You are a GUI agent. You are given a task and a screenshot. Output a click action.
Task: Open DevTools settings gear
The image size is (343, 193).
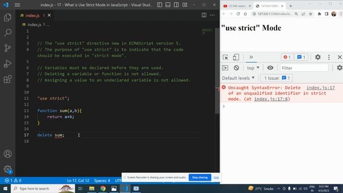318,57
